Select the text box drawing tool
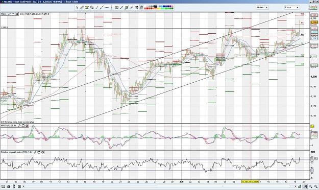 (116, 8)
